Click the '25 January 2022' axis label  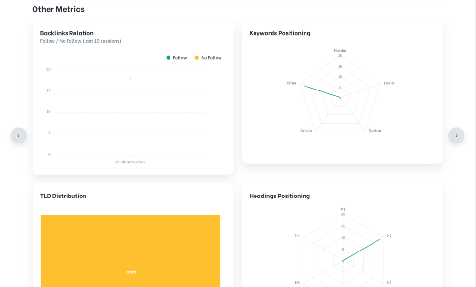pyautogui.click(x=130, y=162)
